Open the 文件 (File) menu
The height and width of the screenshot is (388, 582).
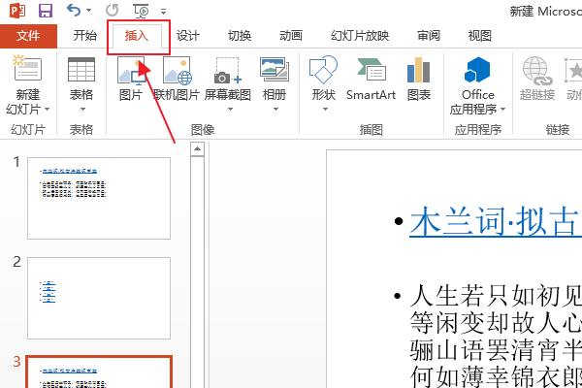[28, 36]
